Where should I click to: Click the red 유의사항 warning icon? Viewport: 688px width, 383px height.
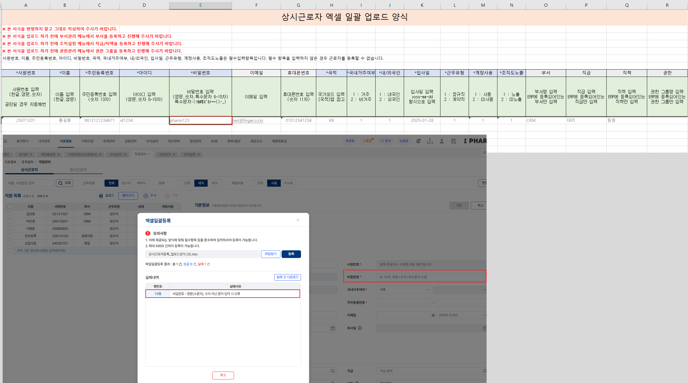[x=148, y=233]
